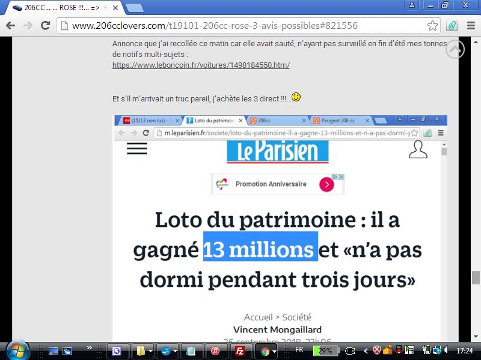Click the user silhouette icon in the Le Parisien screenshot
This screenshot has width=481, height=360.
click(418, 149)
